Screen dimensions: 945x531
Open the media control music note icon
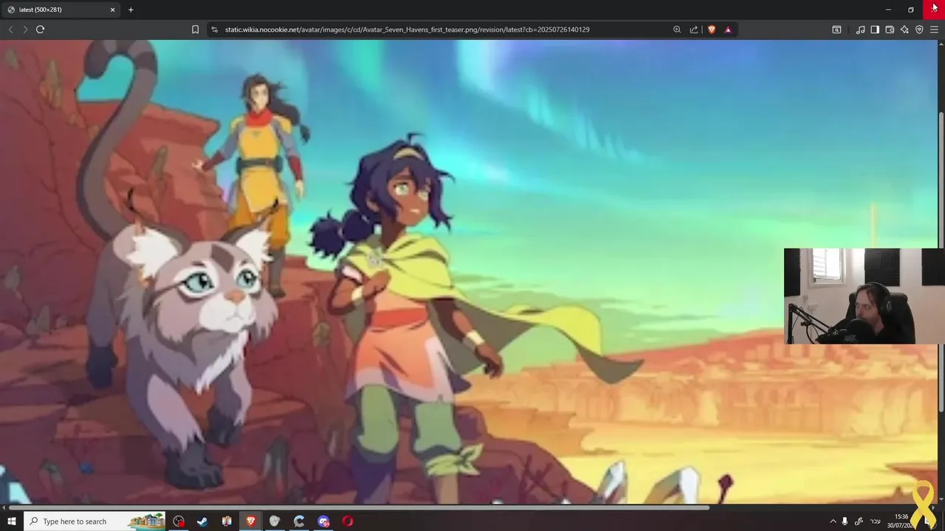860,29
